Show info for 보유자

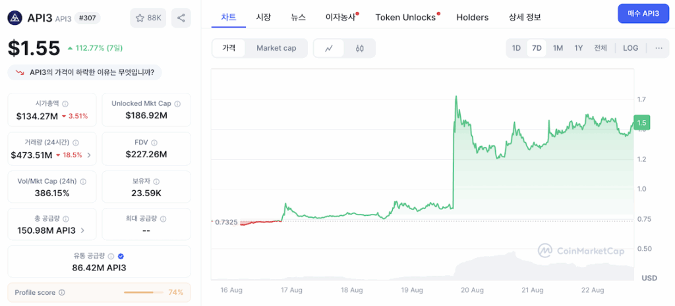point(156,182)
